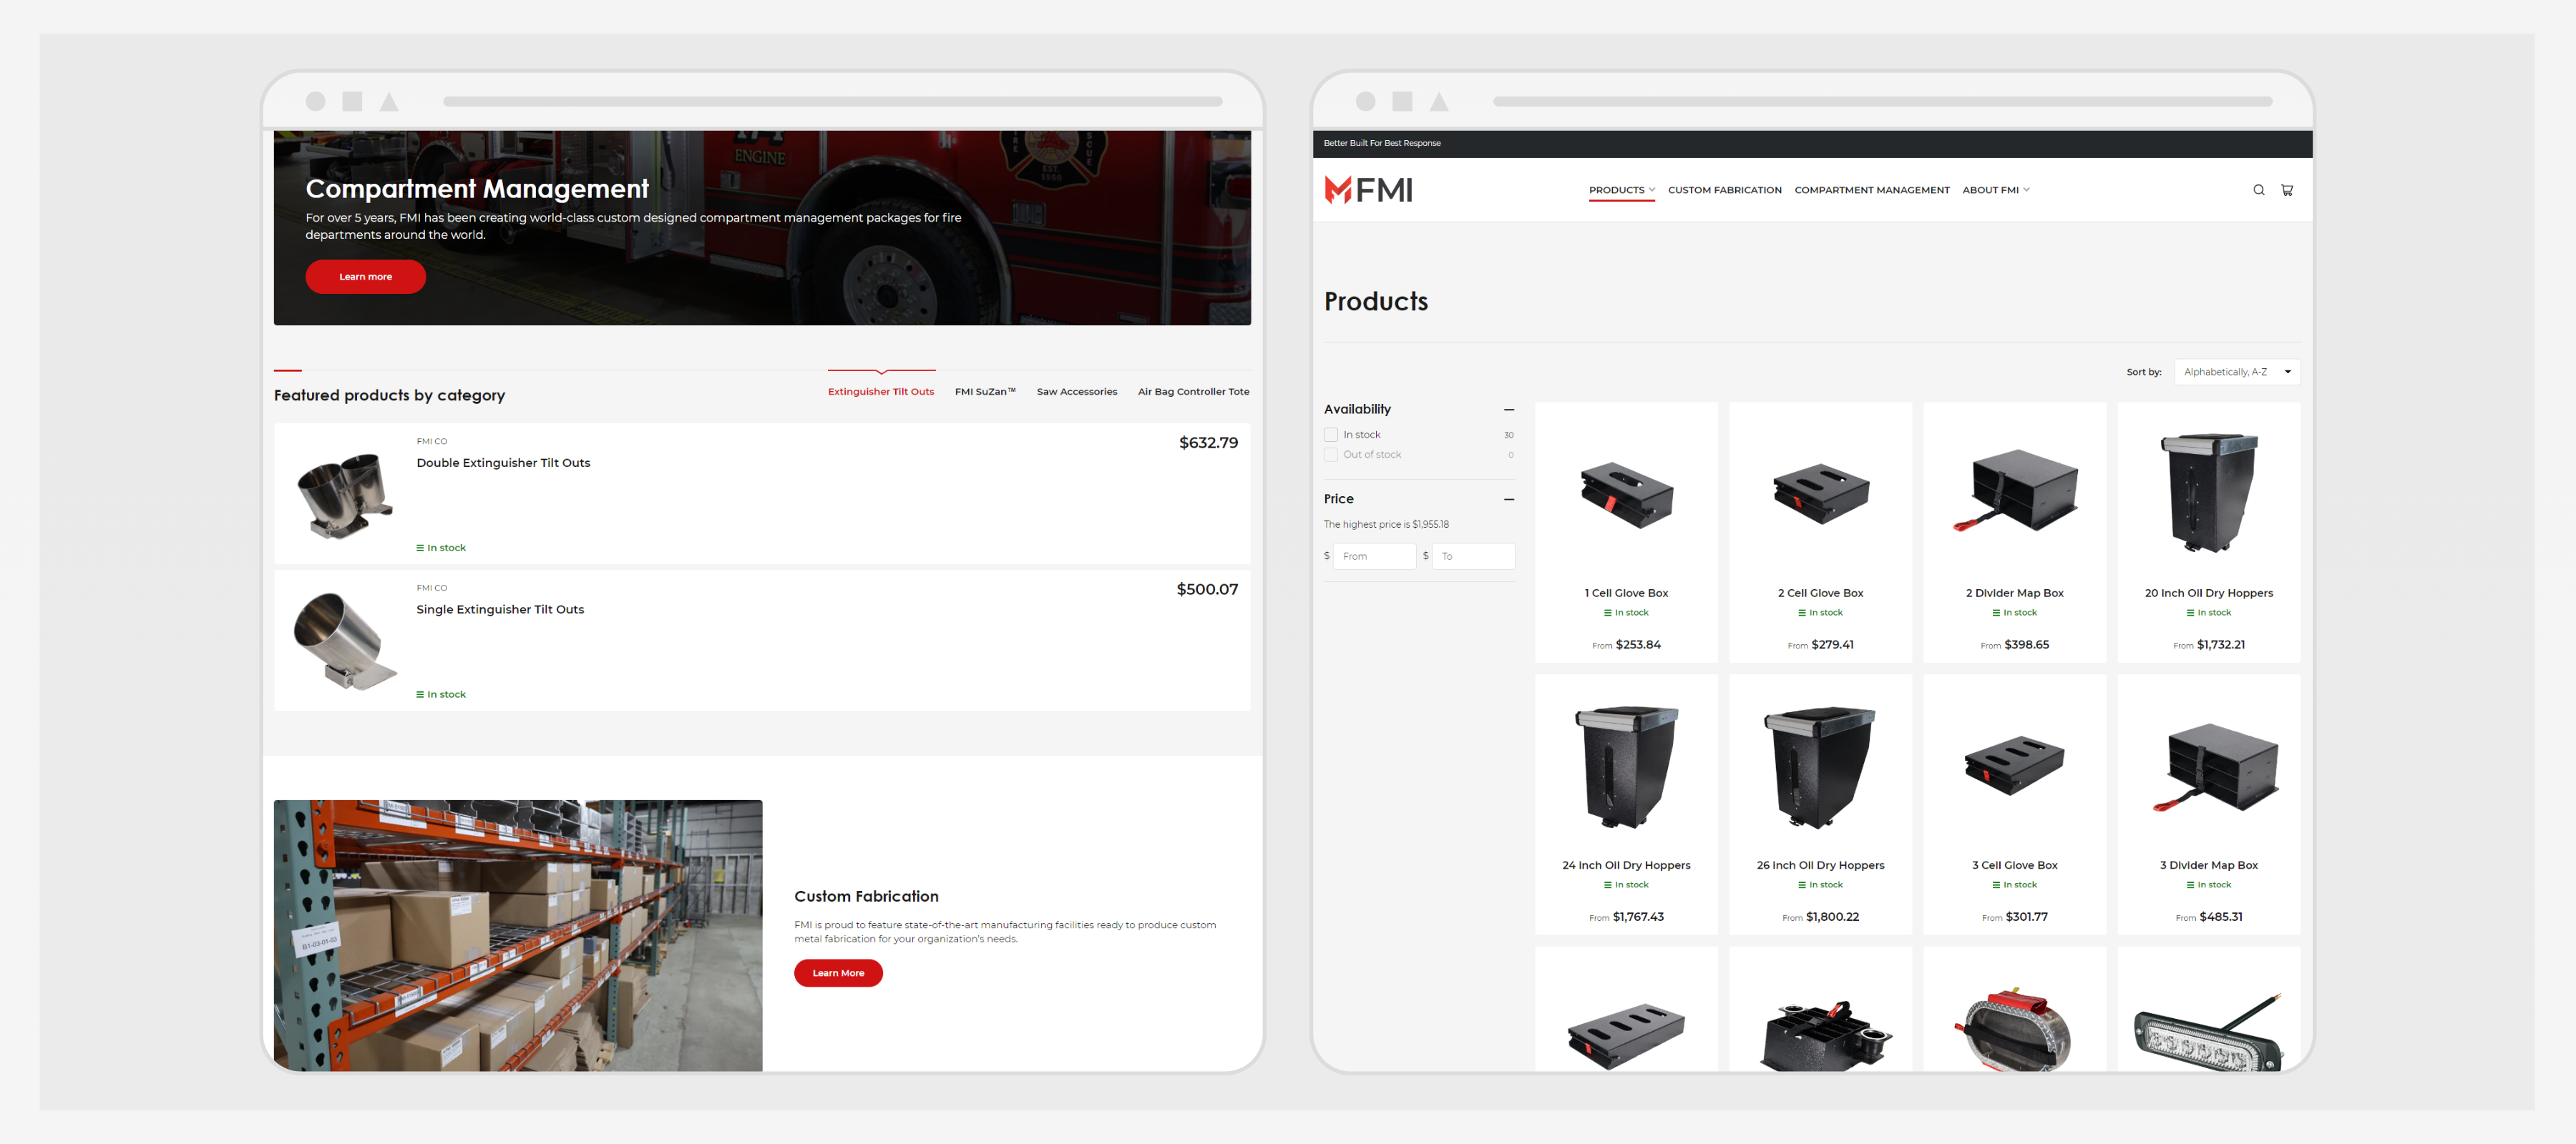Collapse the Availability filter using the minus icon
The image size is (2576, 1144).
coord(1509,410)
